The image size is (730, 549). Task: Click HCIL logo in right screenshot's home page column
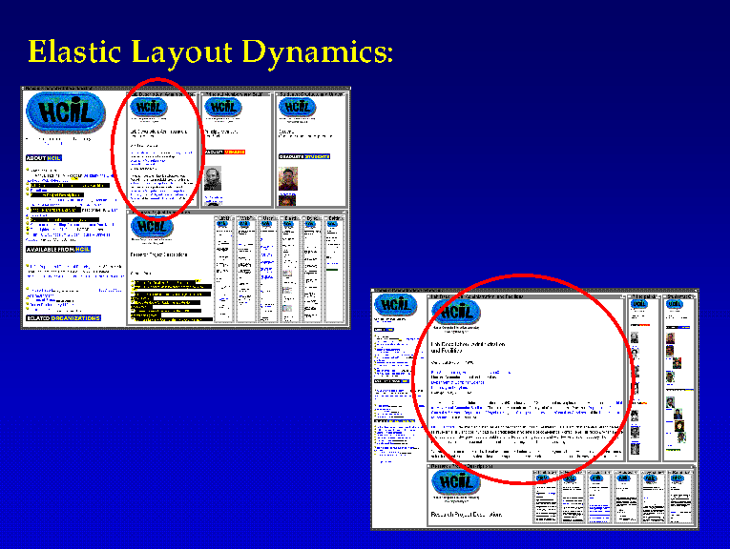[395, 305]
